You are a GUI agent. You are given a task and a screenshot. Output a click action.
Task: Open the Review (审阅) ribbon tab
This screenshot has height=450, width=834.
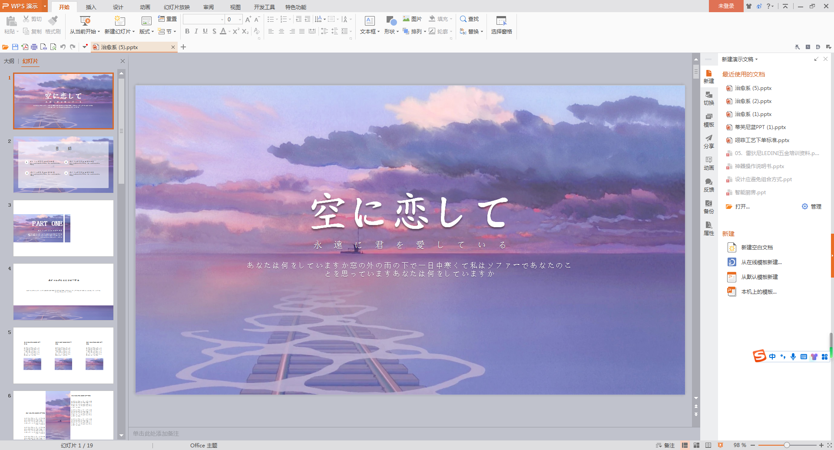coord(208,7)
